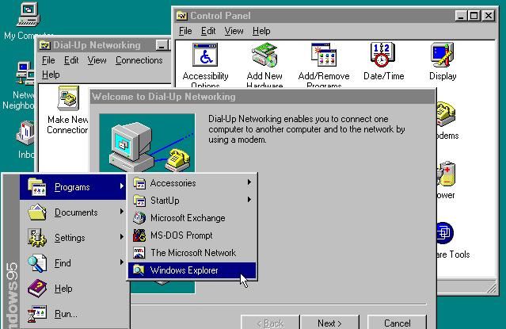Open the View menu in Control Panel

[234, 31]
